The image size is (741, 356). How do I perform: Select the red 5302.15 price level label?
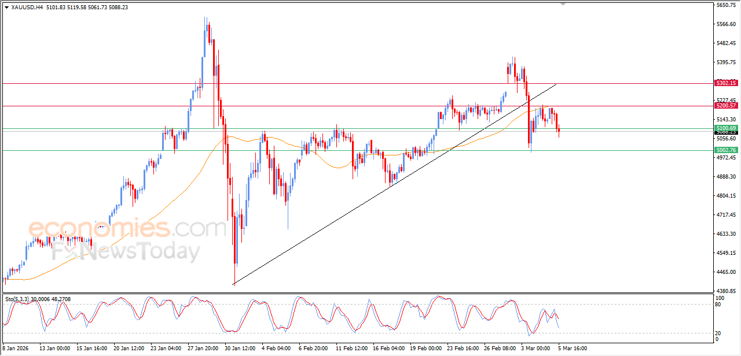pyautogui.click(x=726, y=83)
